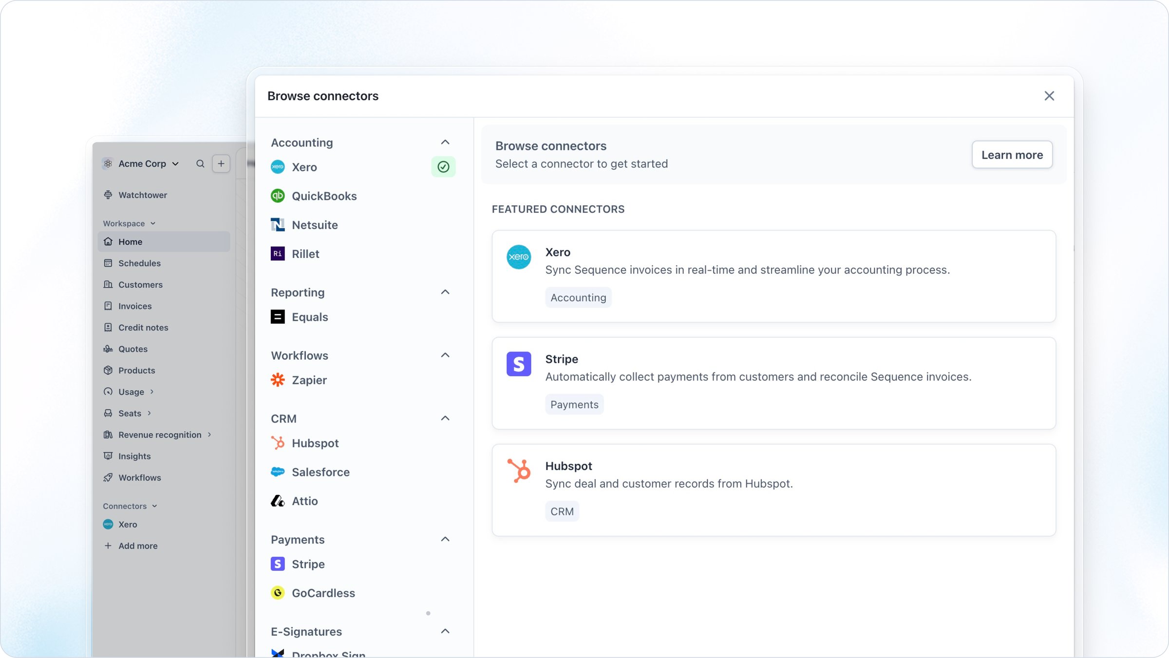This screenshot has width=1169, height=658.
Task: Click the Zapier logo icon
Action: (x=278, y=380)
